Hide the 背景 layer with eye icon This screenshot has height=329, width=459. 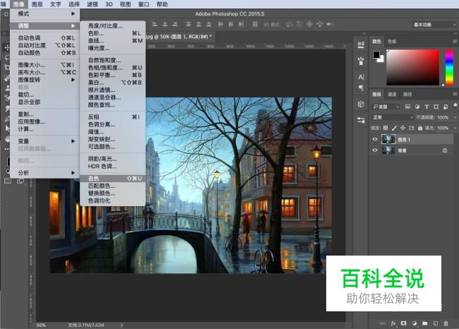(375, 150)
